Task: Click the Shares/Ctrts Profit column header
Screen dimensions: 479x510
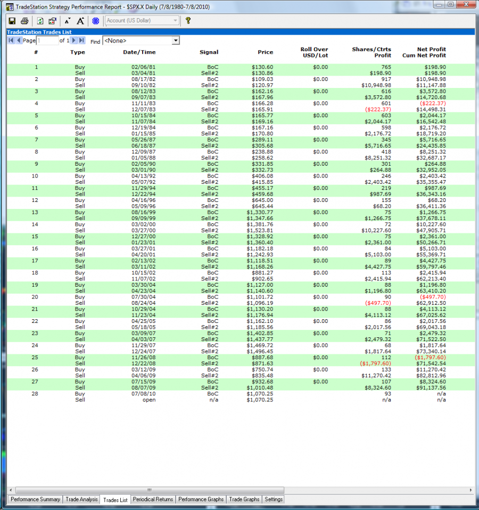Action: pyautogui.click(x=371, y=52)
